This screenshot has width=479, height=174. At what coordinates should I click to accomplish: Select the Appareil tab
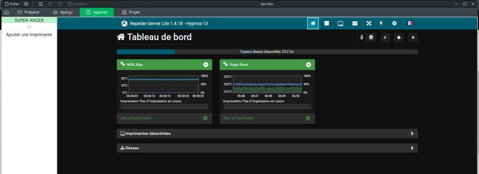pos(97,12)
